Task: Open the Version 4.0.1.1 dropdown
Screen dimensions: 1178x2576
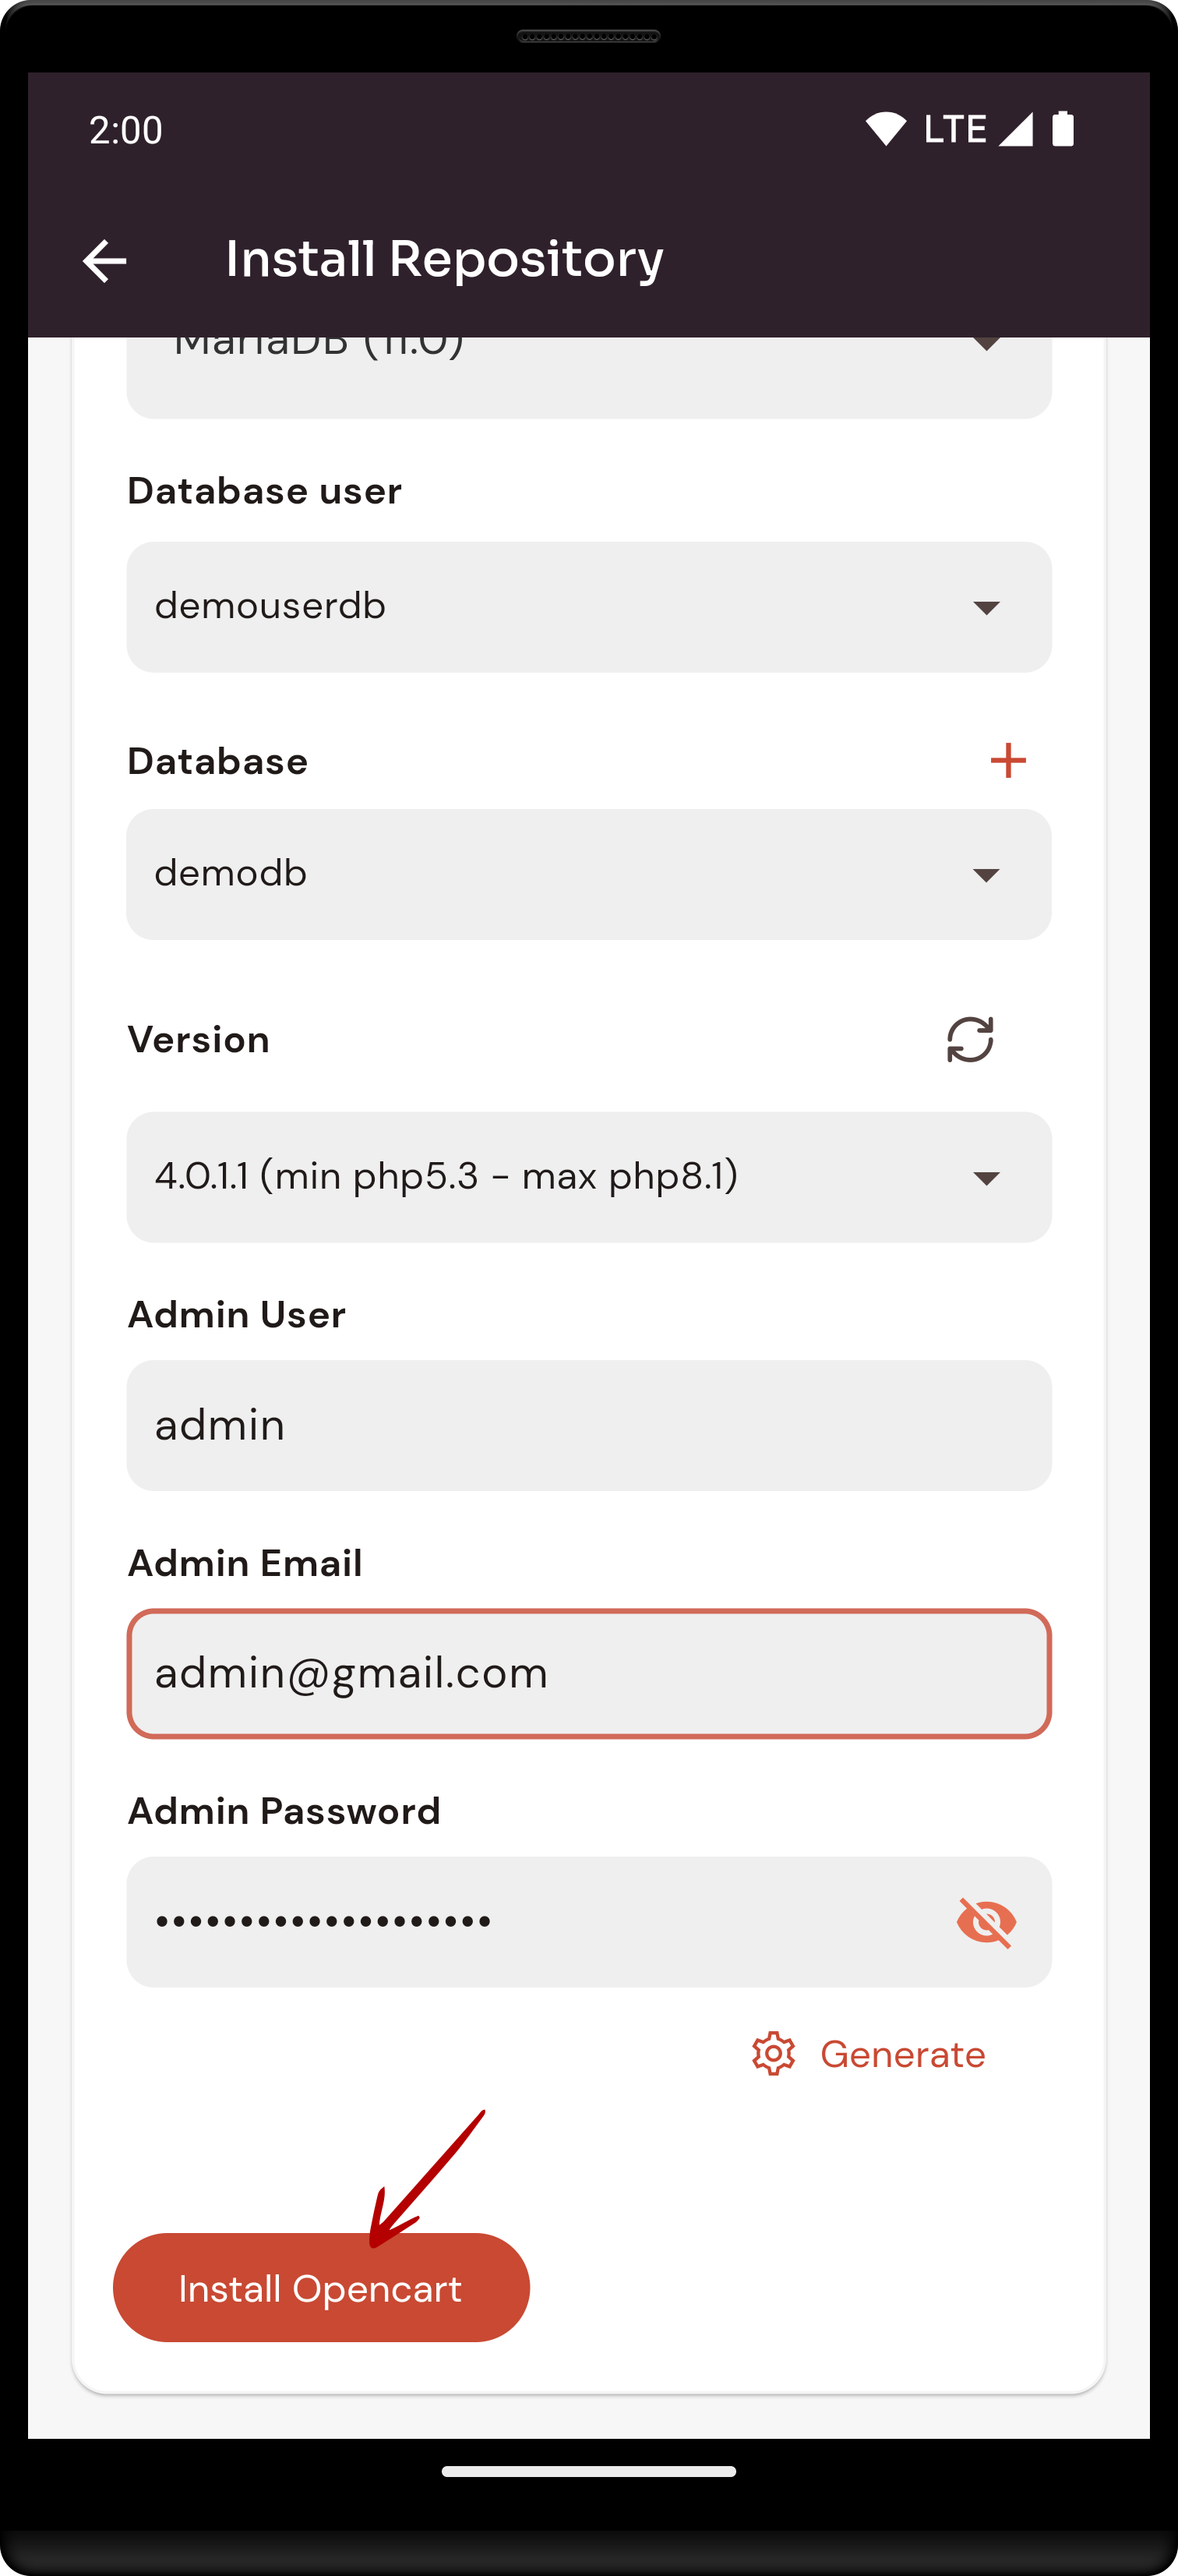Action: tap(589, 1177)
